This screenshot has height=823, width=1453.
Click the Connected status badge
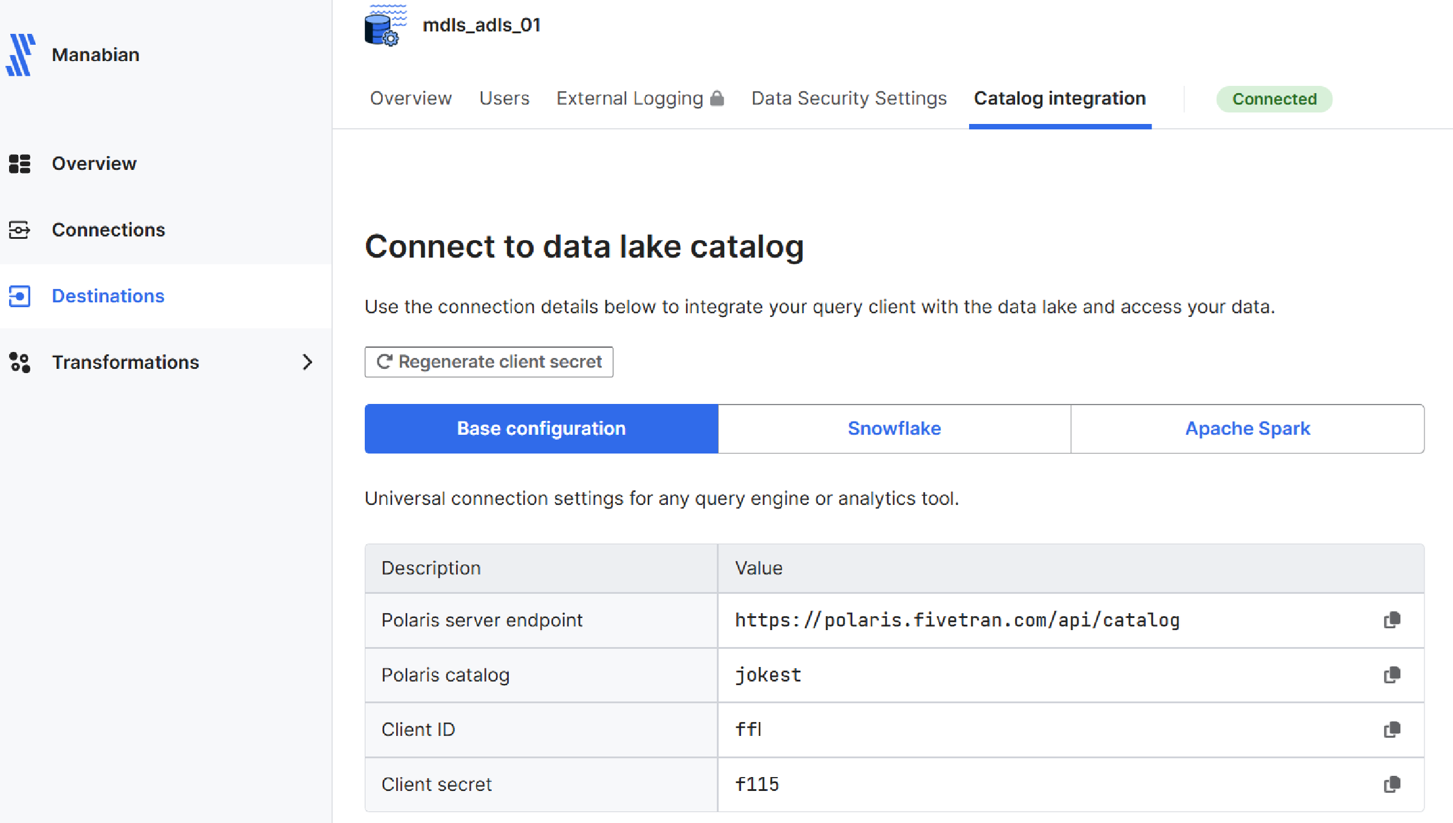[1274, 99]
